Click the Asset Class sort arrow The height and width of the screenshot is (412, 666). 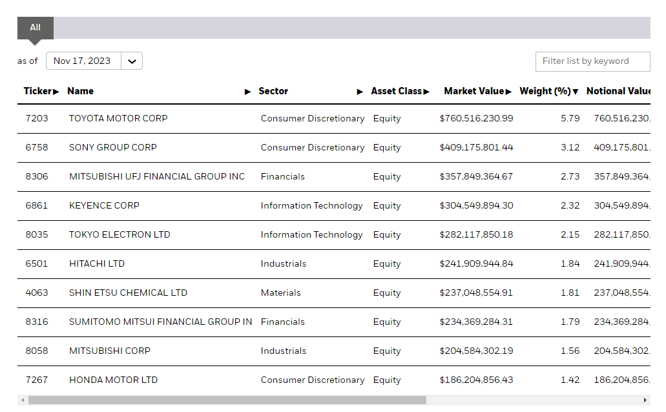tap(426, 92)
